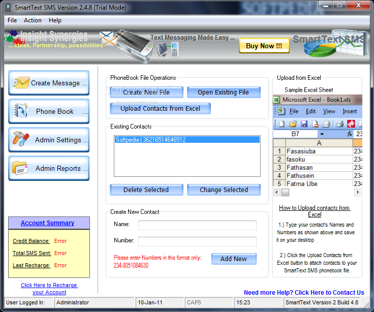The image size is (374, 312).
Task: Select the Fasasiuba cell
Action: coord(319,151)
